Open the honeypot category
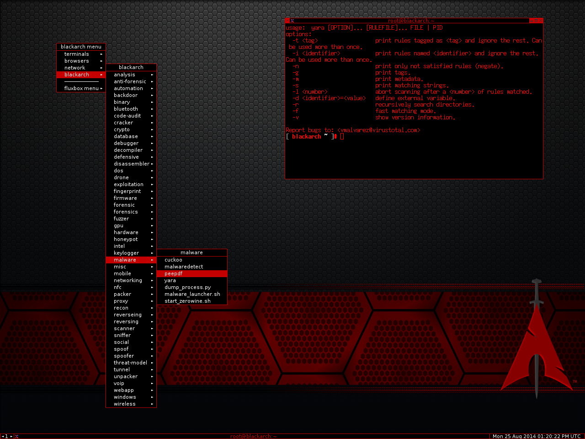Screen dimensions: 585x439 [x=131, y=239]
